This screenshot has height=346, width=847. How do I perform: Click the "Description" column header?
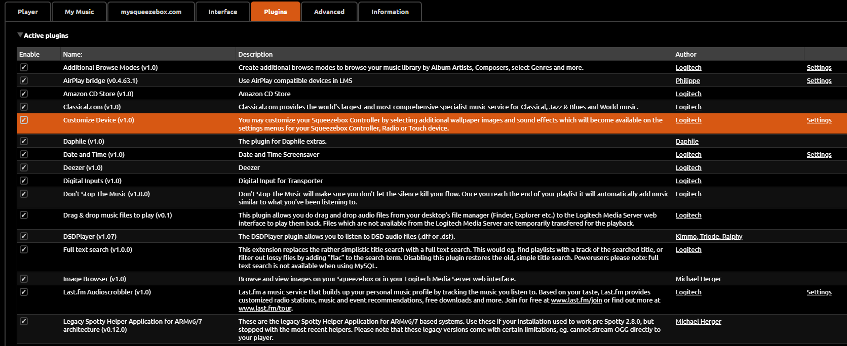(255, 54)
